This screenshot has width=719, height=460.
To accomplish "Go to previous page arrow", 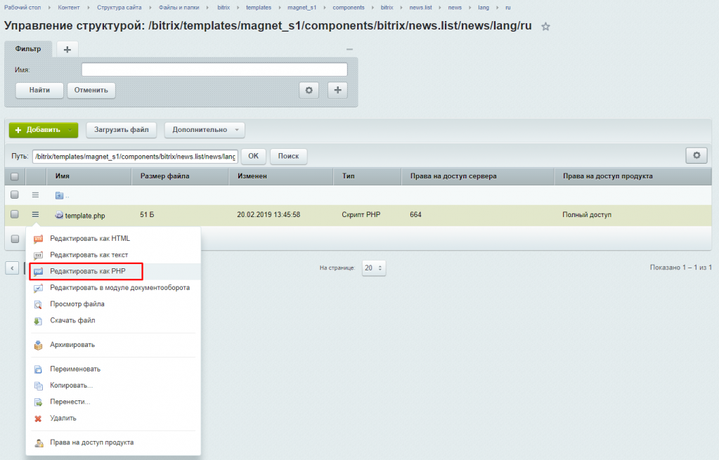I will coord(12,268).
